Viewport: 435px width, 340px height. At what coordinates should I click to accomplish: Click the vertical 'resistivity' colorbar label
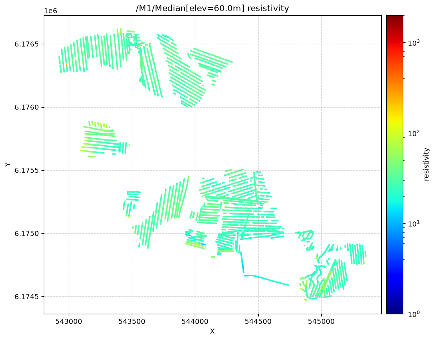click(x=426, y=164)
